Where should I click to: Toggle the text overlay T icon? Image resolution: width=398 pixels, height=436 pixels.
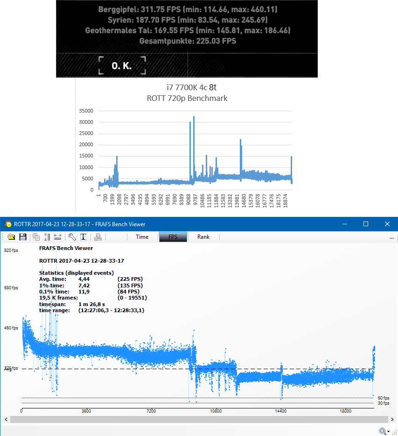point(83,237)
